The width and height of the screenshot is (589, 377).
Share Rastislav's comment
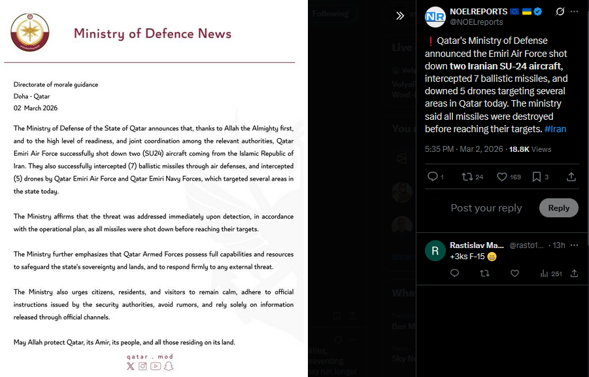pyautogui.click(x=575, y=273)
